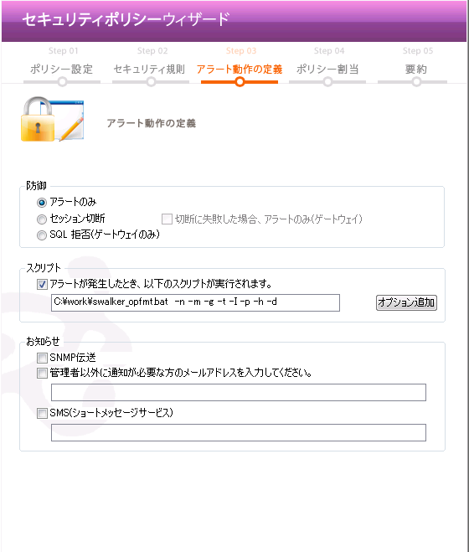469x552 pixels.
Task: Click the script path input field
Action: click(195, 302)
